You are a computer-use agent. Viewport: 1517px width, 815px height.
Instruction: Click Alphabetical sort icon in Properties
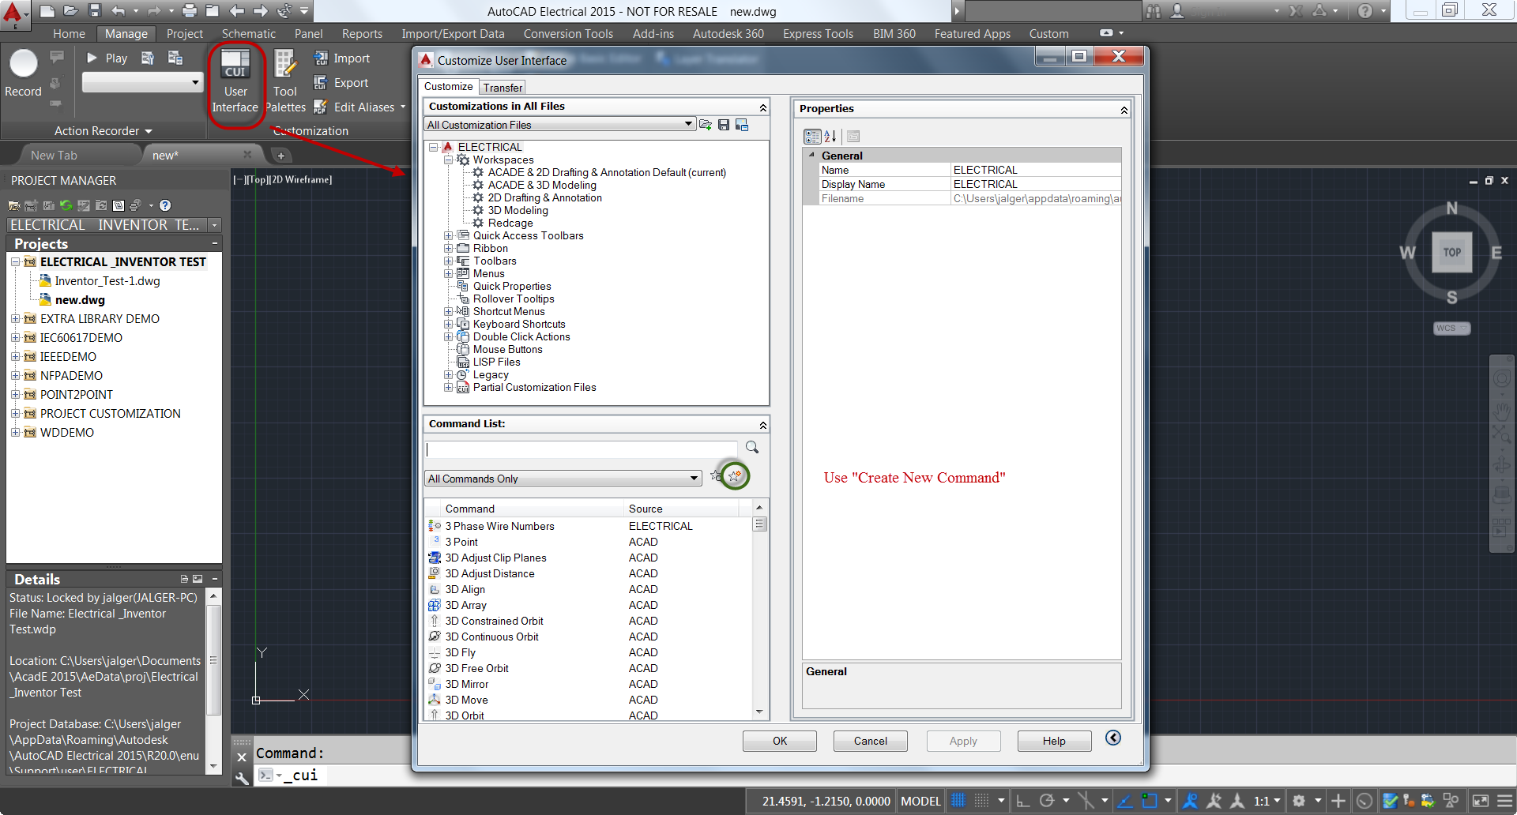(x=830, y=137)
